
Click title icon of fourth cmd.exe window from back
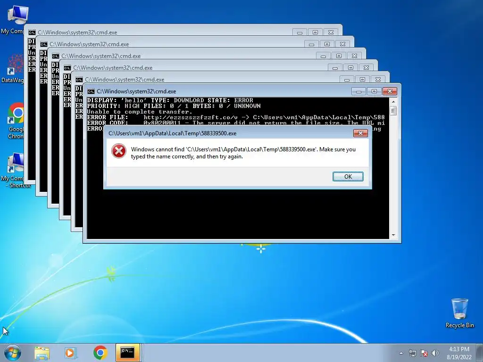[67, 68]
